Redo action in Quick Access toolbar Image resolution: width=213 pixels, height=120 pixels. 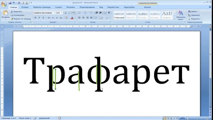coord(19,3)
